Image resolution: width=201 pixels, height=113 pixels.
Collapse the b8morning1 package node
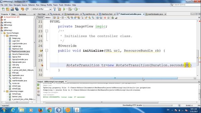tap(4, 35)
